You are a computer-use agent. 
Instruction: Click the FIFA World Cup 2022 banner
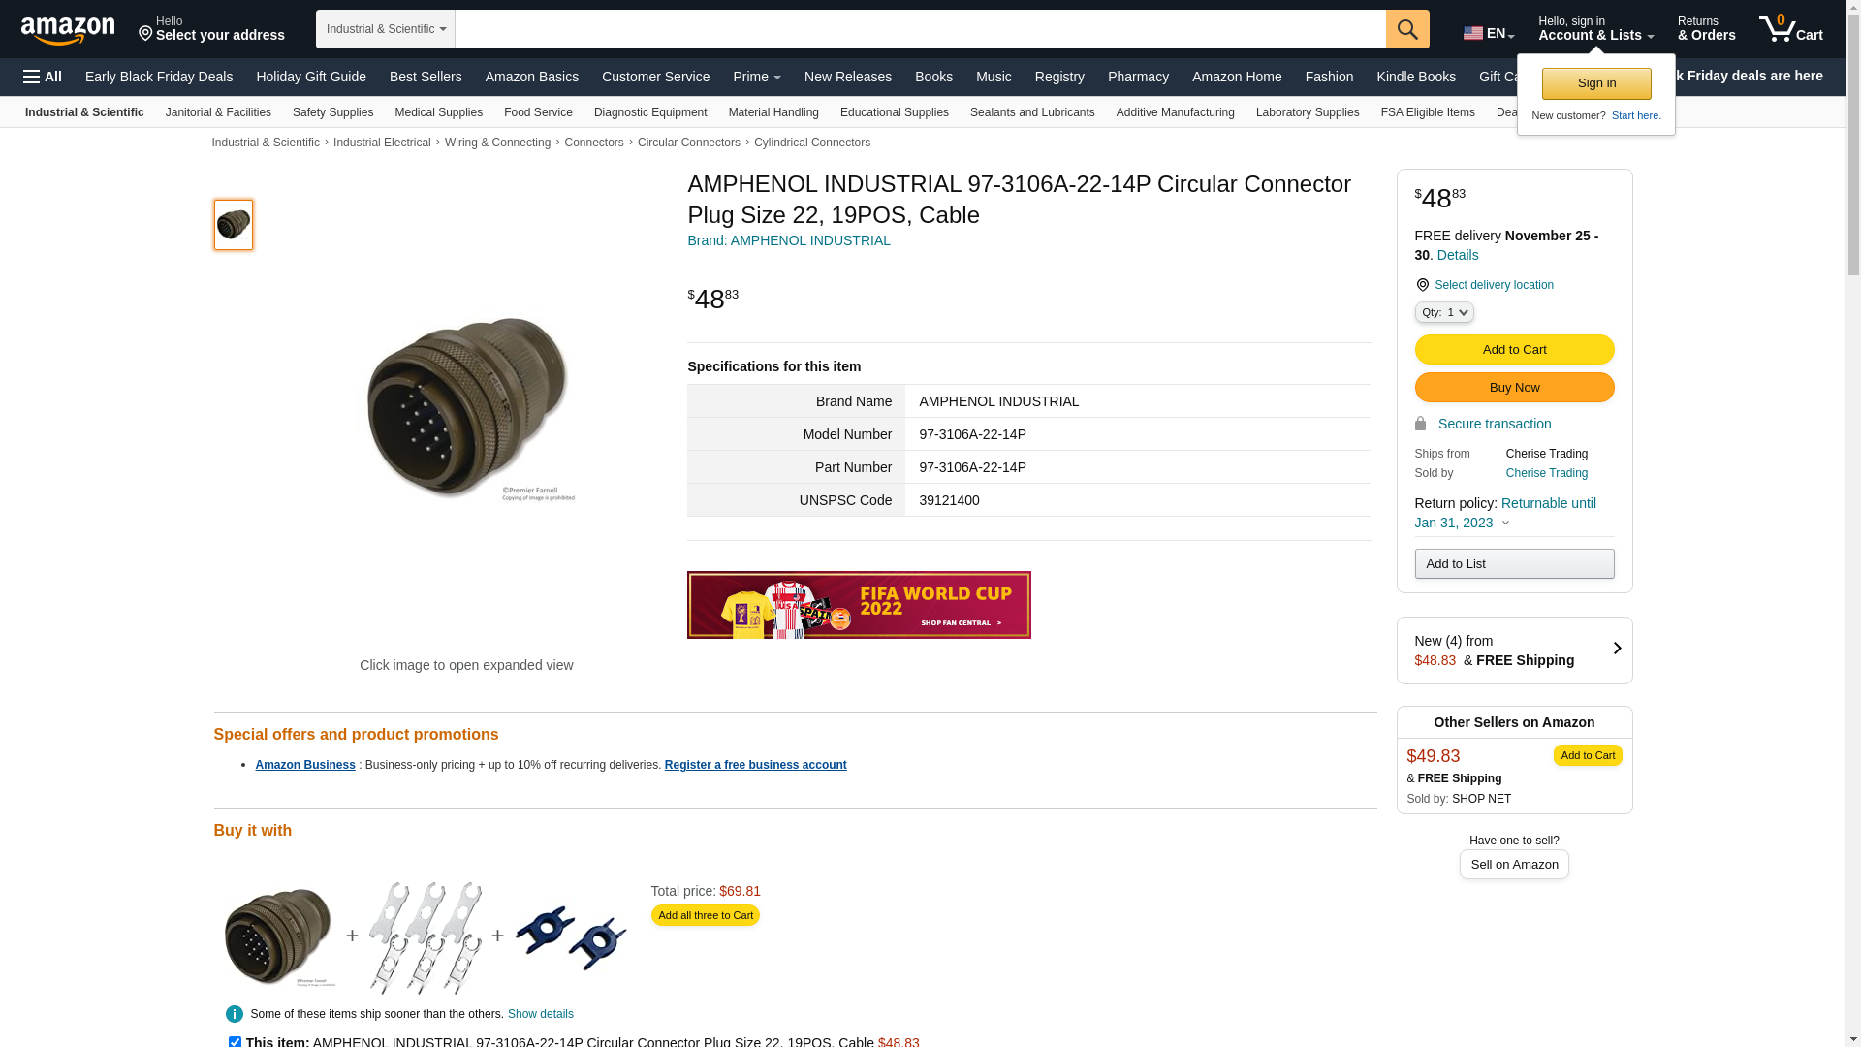coord(859,605)
